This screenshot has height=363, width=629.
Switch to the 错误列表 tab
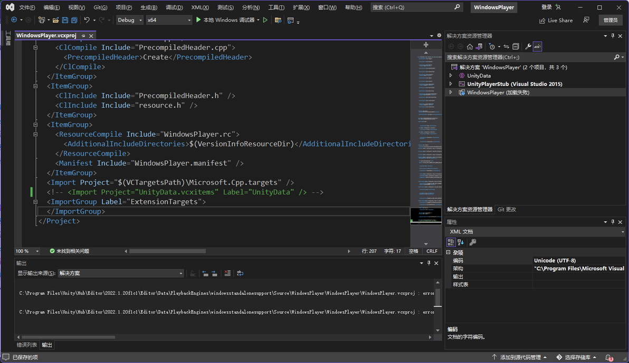[27, 345]
